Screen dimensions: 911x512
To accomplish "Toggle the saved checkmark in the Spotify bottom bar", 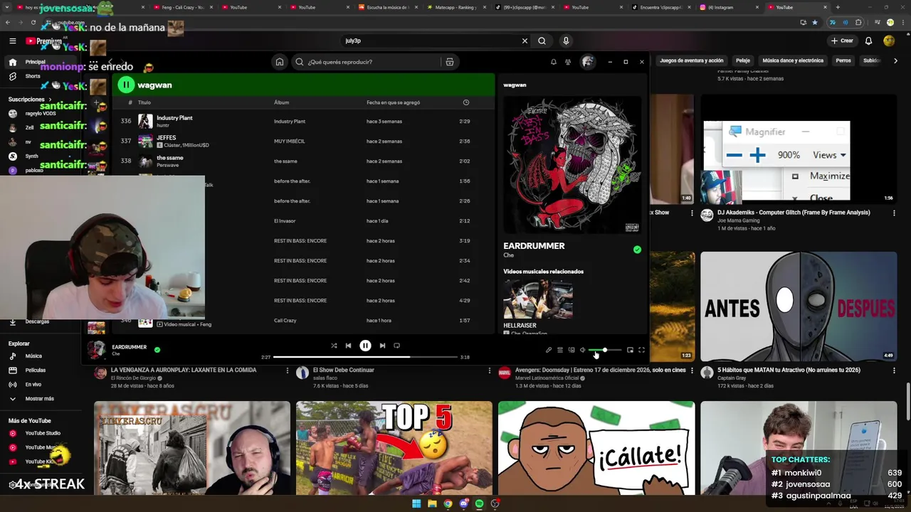I will (x=157, y=350).
